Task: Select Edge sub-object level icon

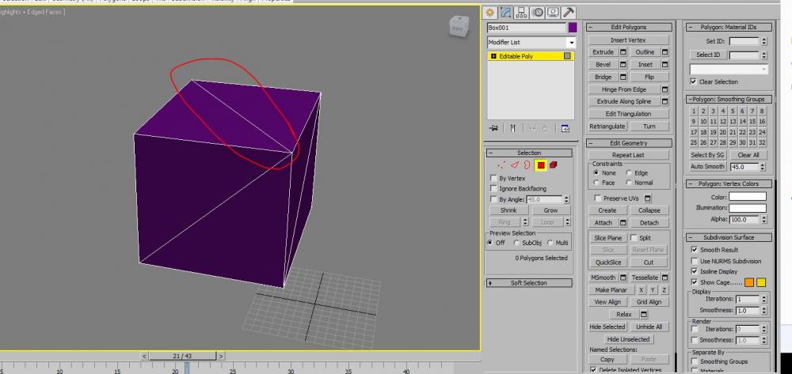Action: [513, 165]
